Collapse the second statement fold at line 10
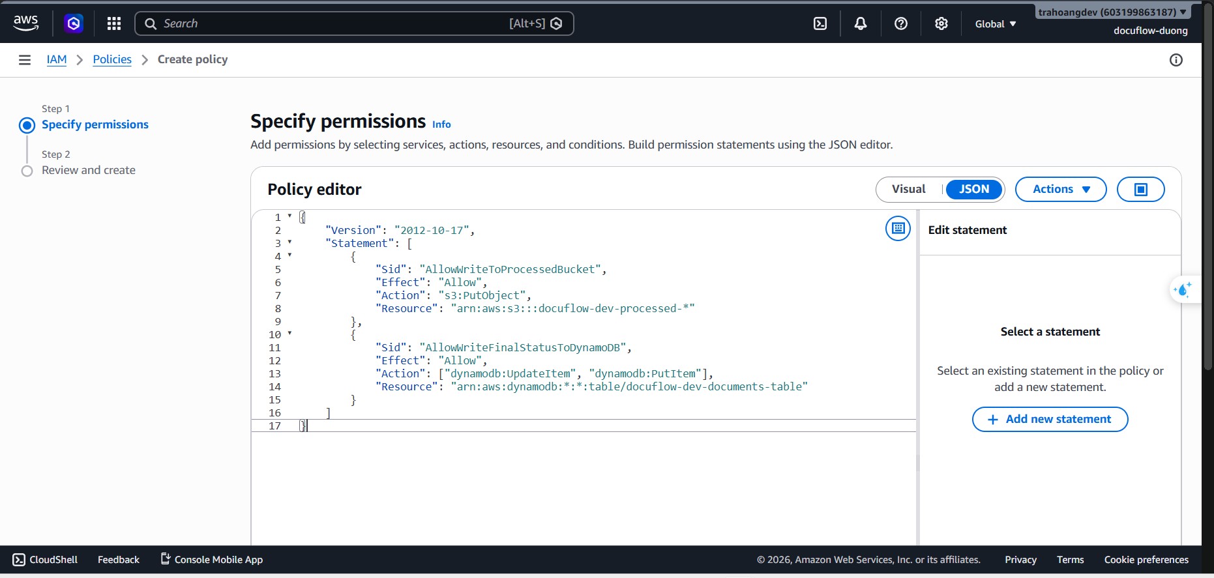Screen dimensions: 1214x578 click(289, 333)
